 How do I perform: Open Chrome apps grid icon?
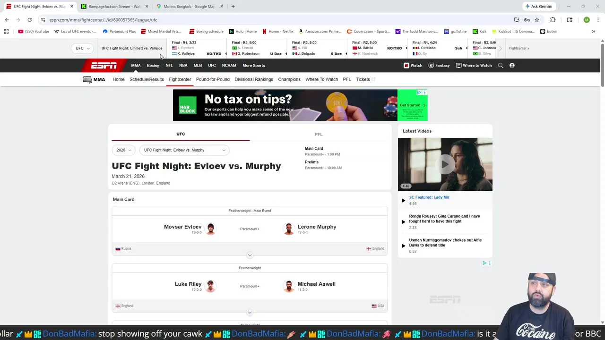tap(6, 32)
